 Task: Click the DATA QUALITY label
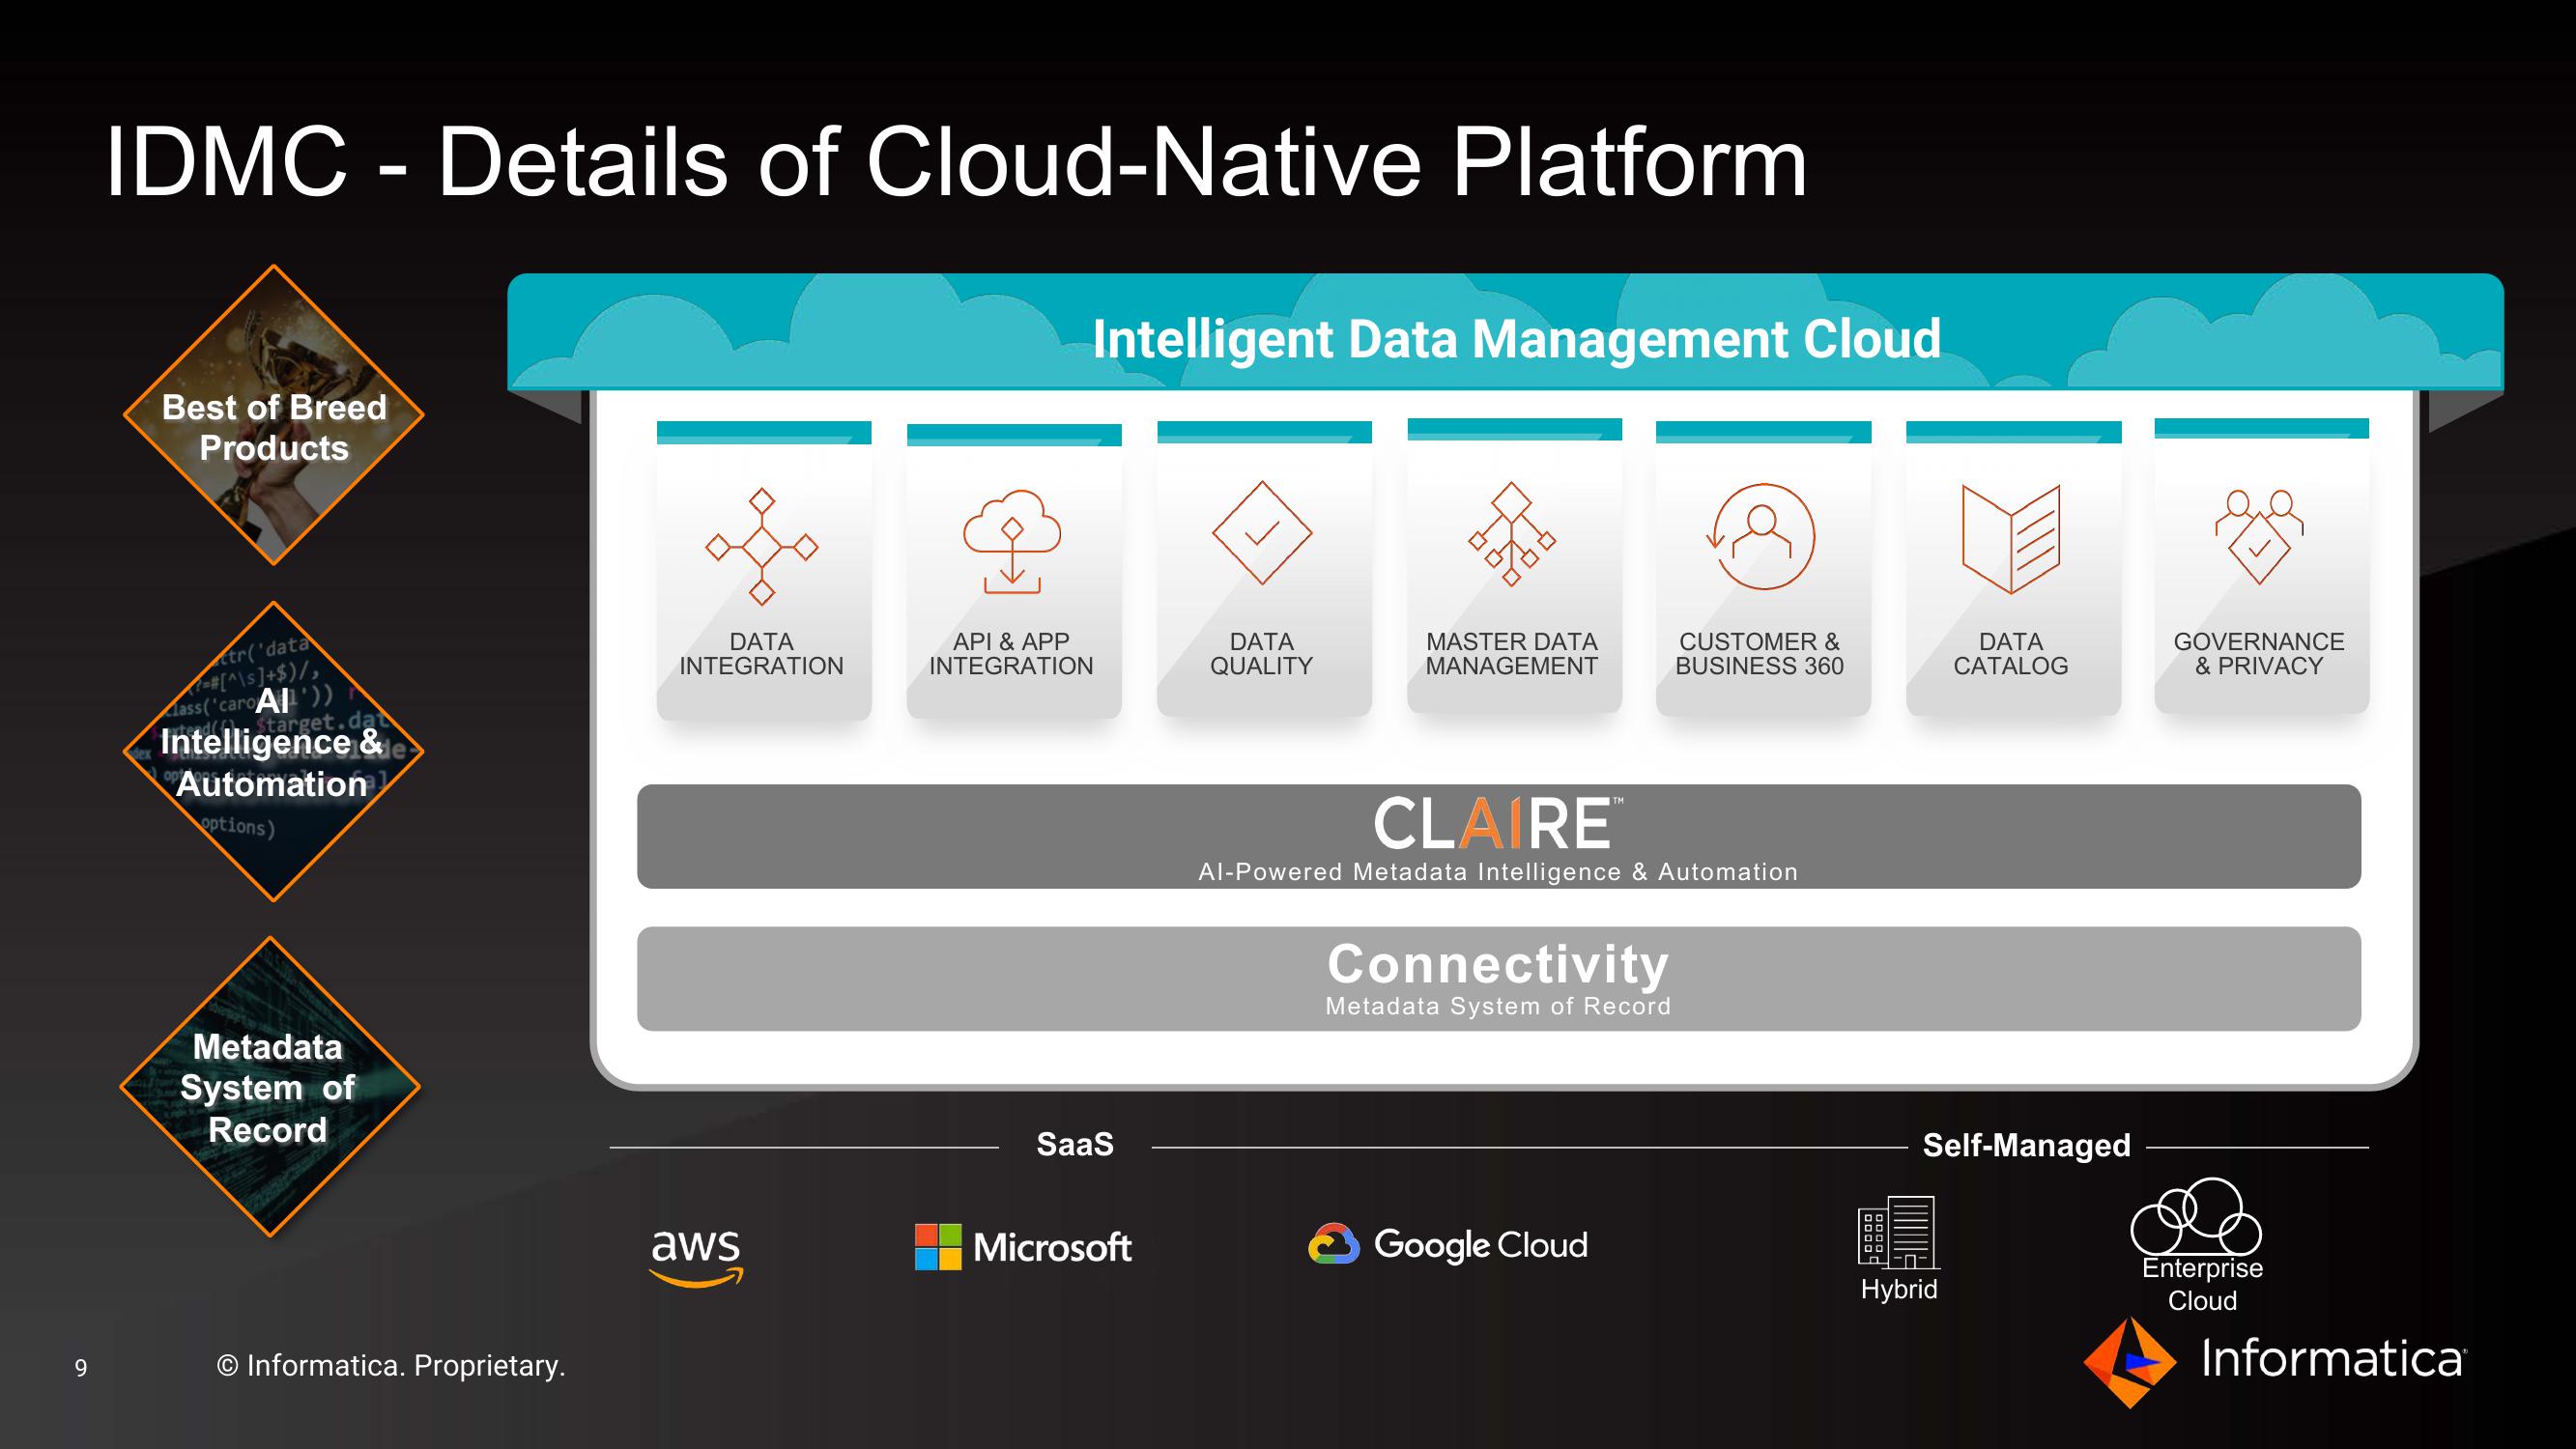(x=1262, y=654)
